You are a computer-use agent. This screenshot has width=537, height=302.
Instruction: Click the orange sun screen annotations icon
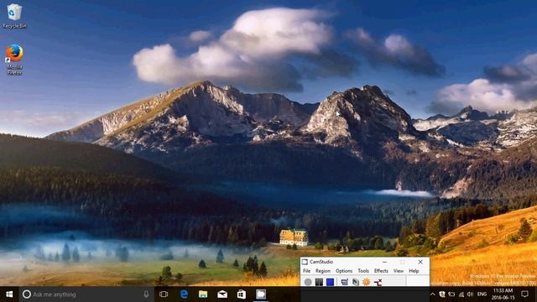[367, 282]
